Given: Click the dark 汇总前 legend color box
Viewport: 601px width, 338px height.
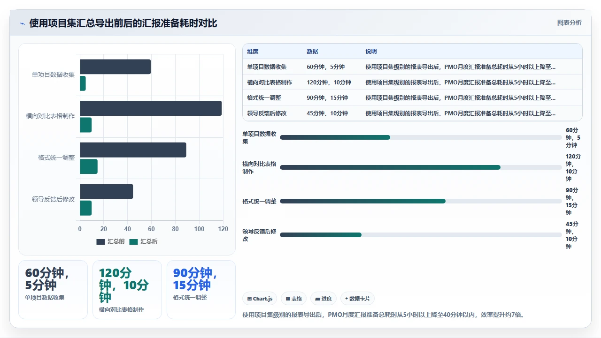Looking at the screenshot, I should click(x=100, y=241).
